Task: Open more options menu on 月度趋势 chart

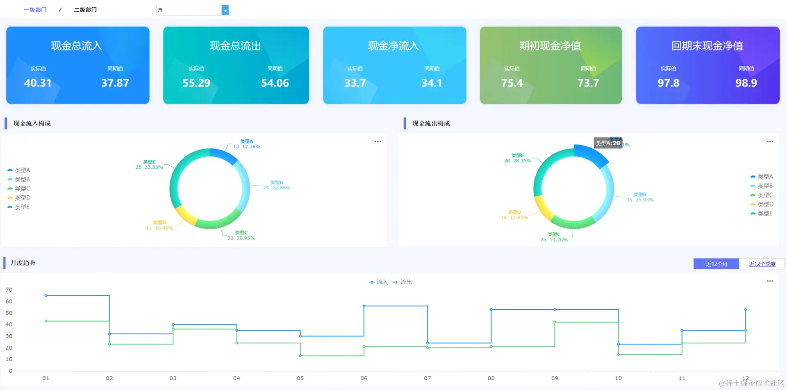Action: click(769, 281)
